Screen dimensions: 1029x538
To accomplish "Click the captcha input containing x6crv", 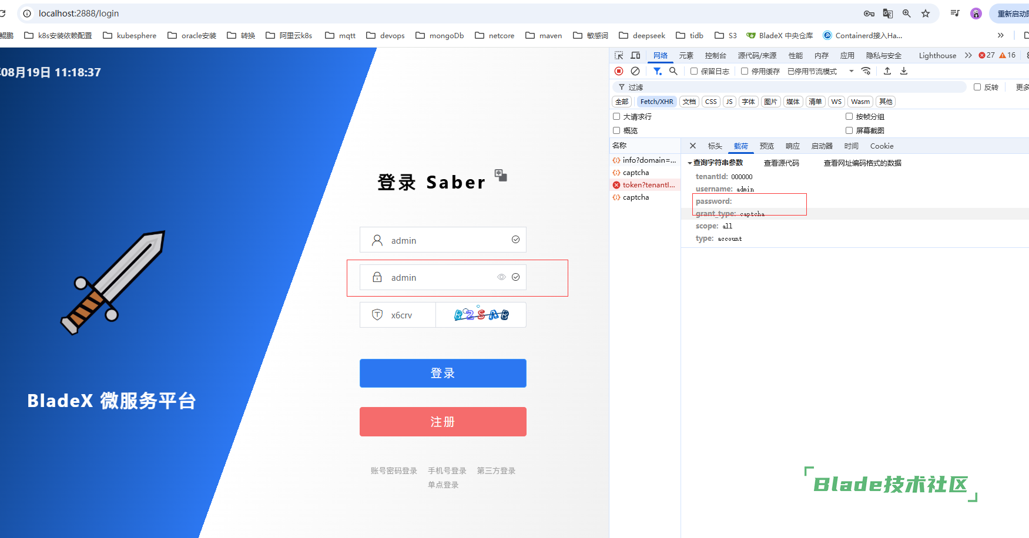I will pyautogui.click(x=398, y=315).
